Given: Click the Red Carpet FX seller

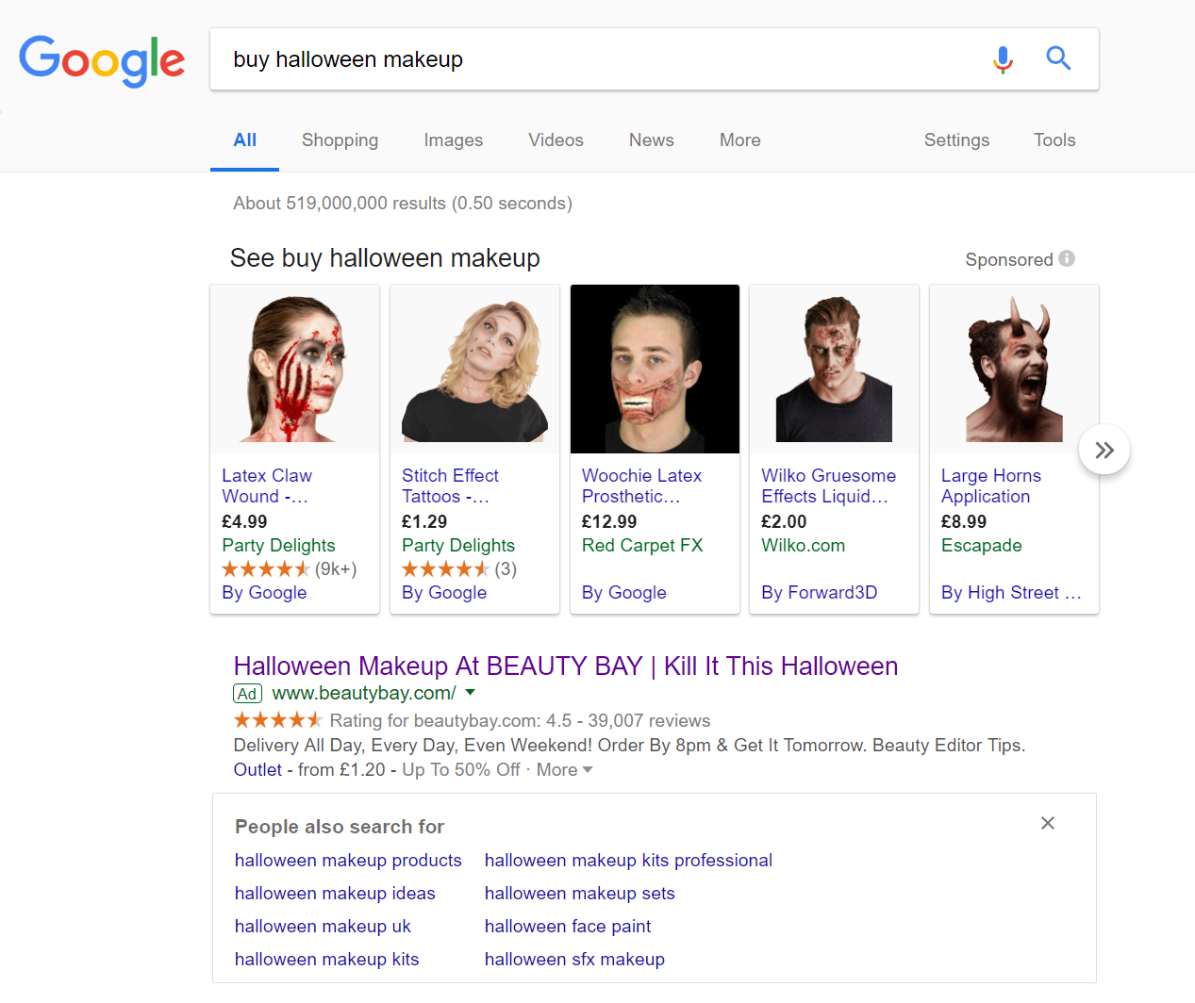Looking at the screenshot, I should (x=642, y=546).
